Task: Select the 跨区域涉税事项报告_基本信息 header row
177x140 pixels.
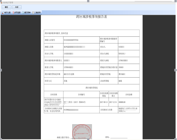Action: [92, 33]
